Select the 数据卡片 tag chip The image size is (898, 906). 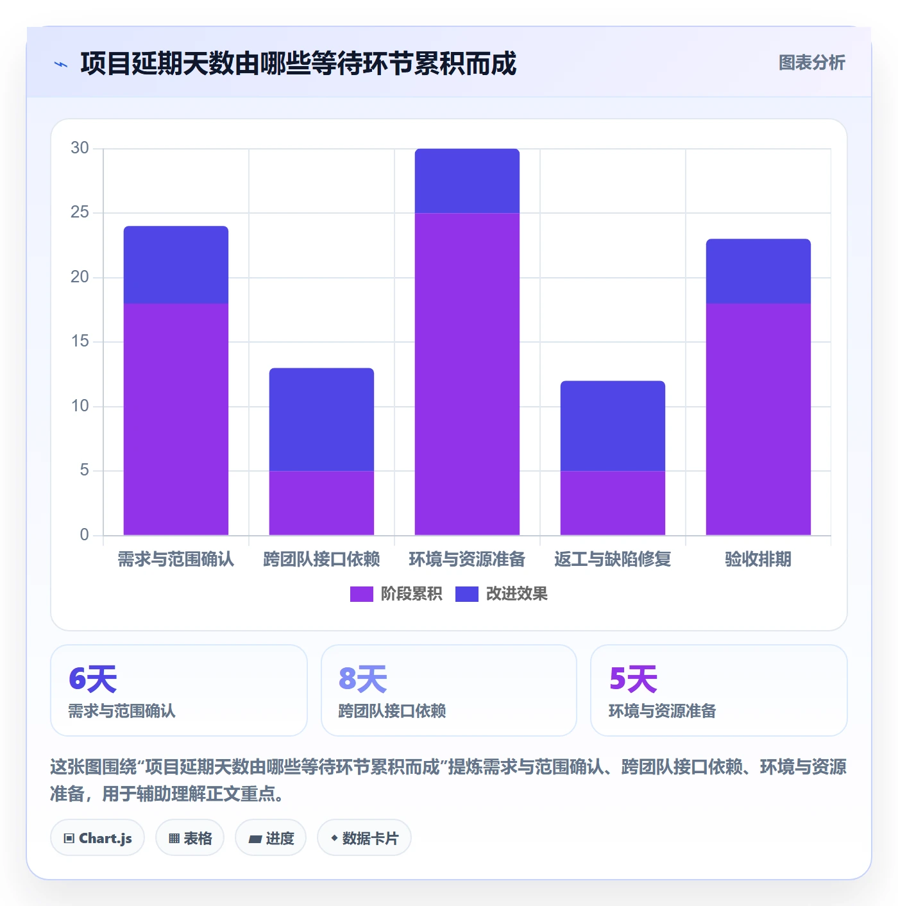[x=364, y=838]
